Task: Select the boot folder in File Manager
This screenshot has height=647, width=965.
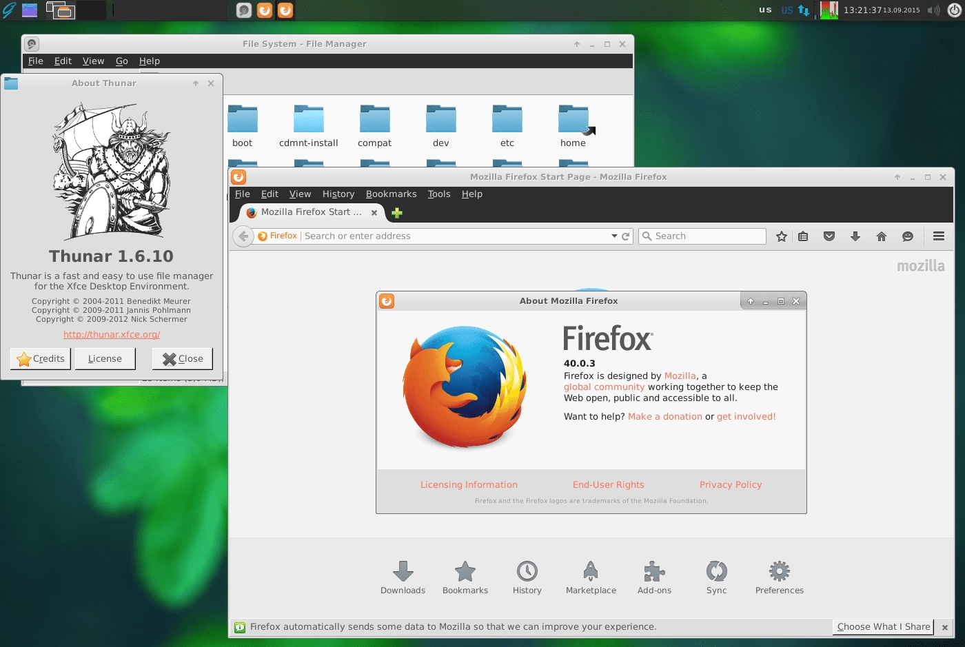Action: tap(243, 125)
